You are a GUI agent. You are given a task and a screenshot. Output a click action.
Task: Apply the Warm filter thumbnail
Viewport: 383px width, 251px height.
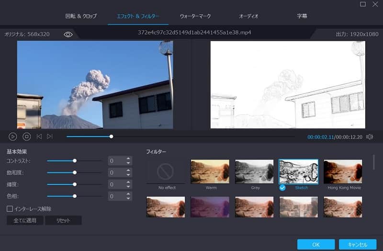point(211,171)
